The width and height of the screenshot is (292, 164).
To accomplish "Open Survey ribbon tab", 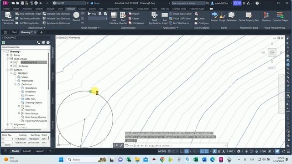I will click(92, 9).
